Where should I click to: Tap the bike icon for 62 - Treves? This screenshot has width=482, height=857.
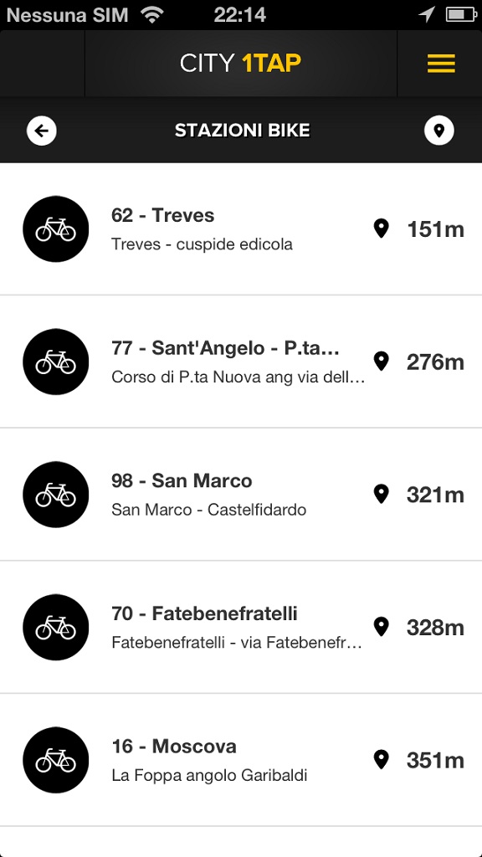coord(56,229)
